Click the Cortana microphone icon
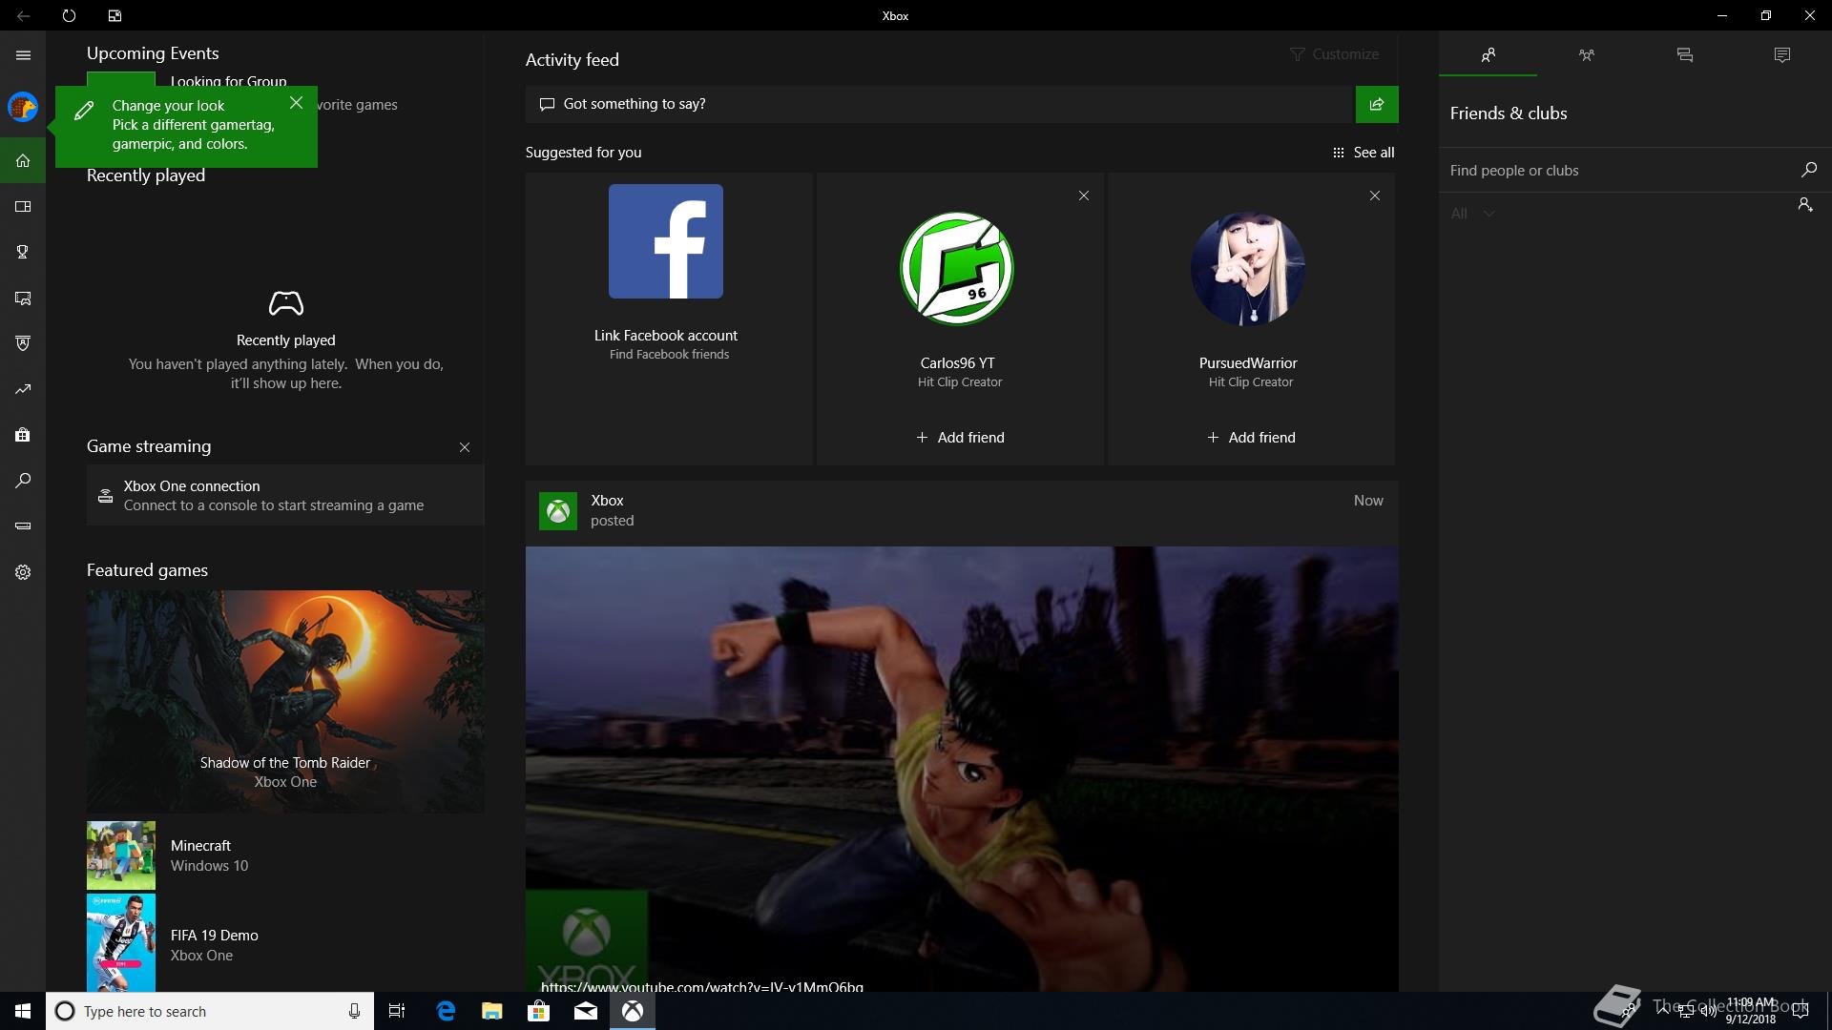 click(354, 1011)
